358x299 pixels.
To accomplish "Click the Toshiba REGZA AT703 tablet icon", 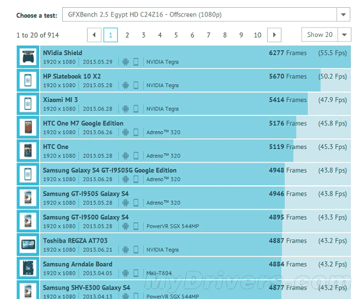I will point(28,245).
